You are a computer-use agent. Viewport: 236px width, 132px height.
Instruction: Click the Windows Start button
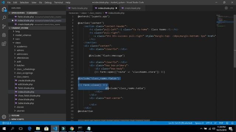click(x=4, y=129)
